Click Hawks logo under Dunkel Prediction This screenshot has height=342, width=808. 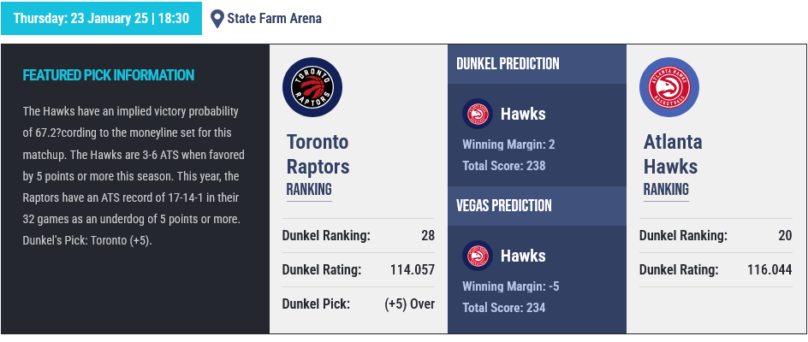point(478,114)
